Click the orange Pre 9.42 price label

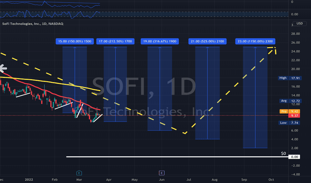290,111
